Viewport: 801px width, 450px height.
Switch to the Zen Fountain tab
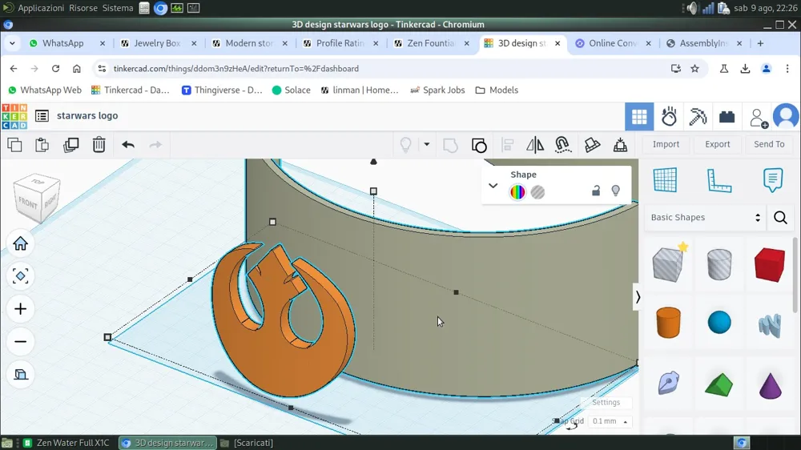(433, 43)
